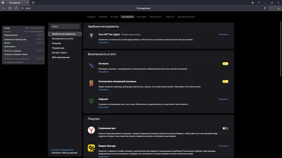Select Удобные инструменты in the sidebar
Image resolution: width=282 pixels, height=158 pixels.
(65, 34)
